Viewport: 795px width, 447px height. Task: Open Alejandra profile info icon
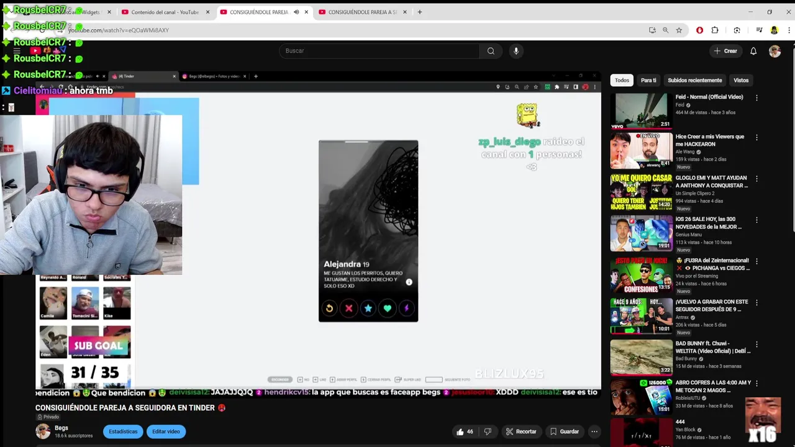click(409, 282)
